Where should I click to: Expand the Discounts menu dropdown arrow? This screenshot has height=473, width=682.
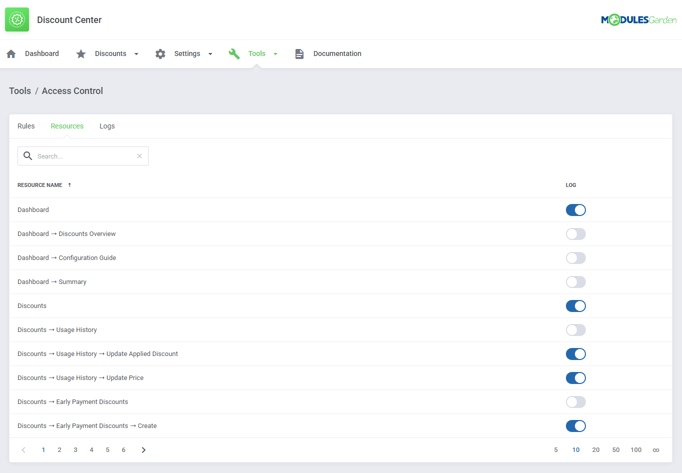(136, 54)
